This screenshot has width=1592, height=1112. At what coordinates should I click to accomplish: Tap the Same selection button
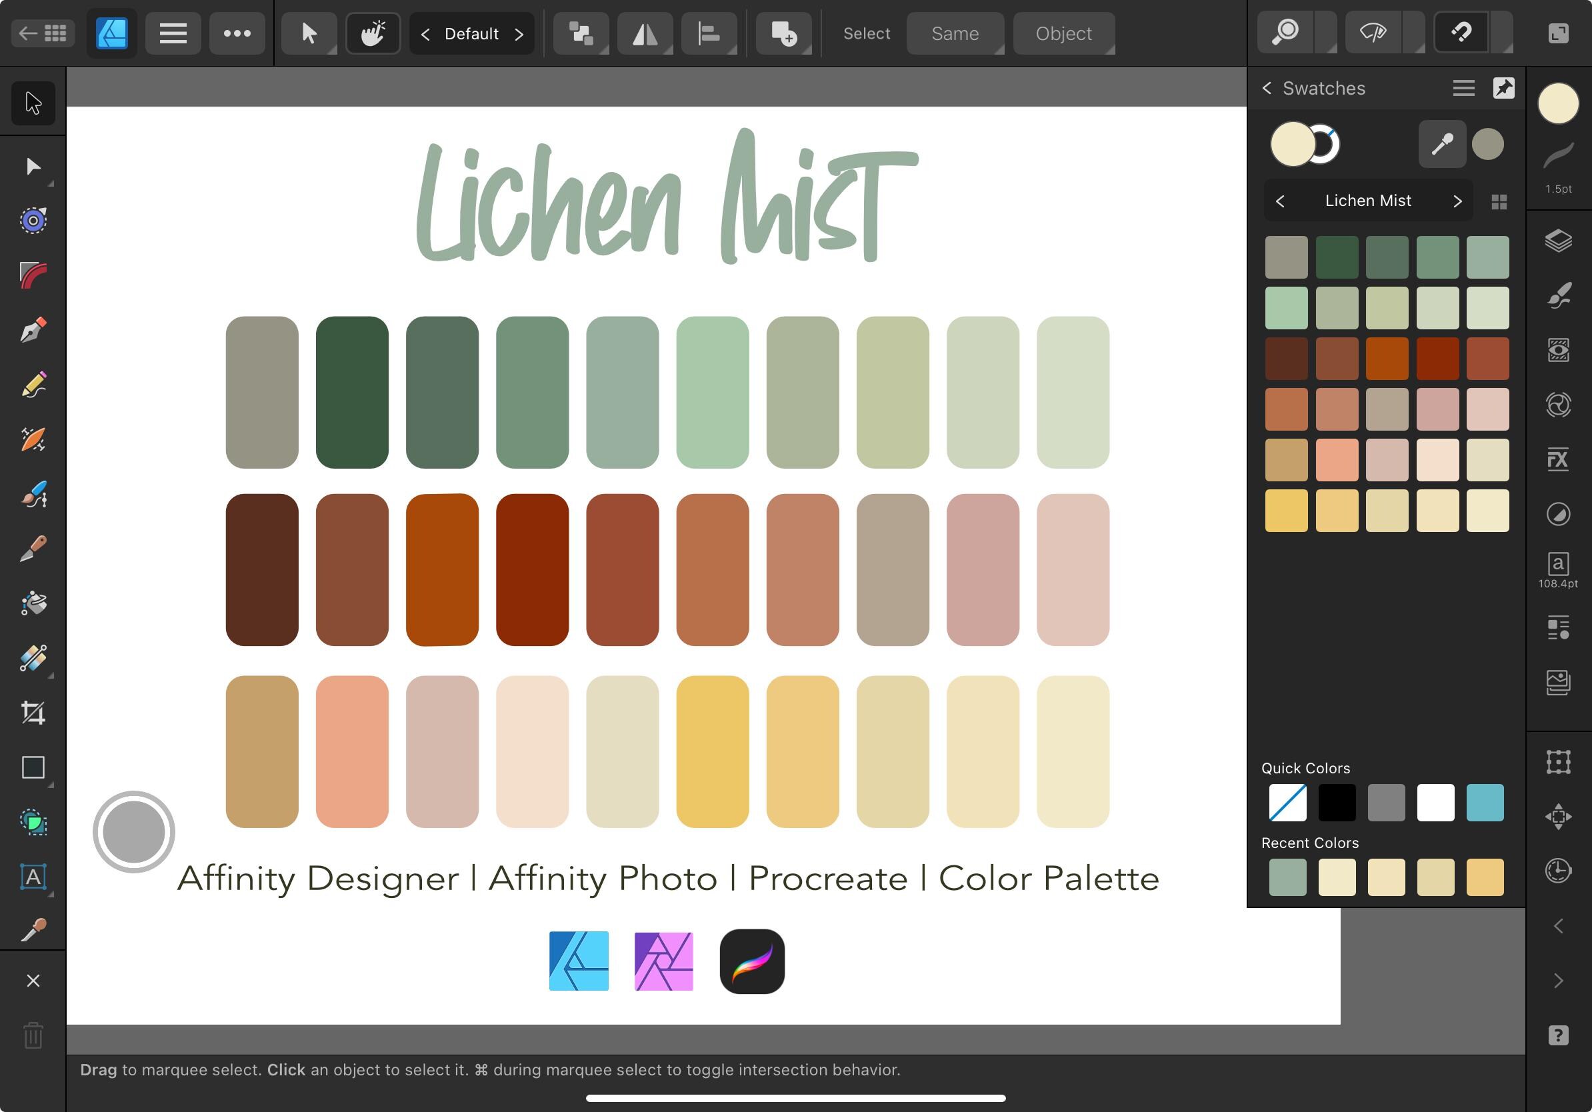(x=955, y=33)
